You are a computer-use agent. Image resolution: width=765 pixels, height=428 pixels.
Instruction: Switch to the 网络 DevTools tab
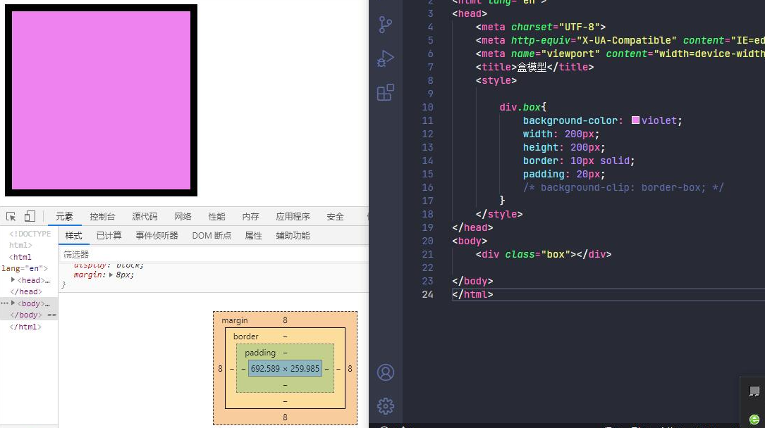coord(183,217)
